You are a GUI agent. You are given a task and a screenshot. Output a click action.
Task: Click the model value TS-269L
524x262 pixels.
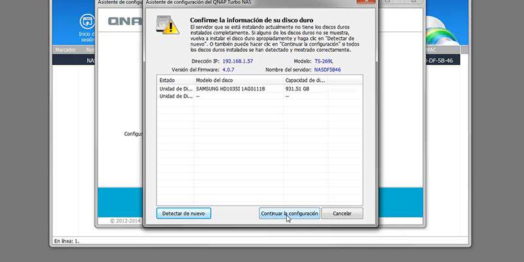pyautogui.click(x=324, y=62)
